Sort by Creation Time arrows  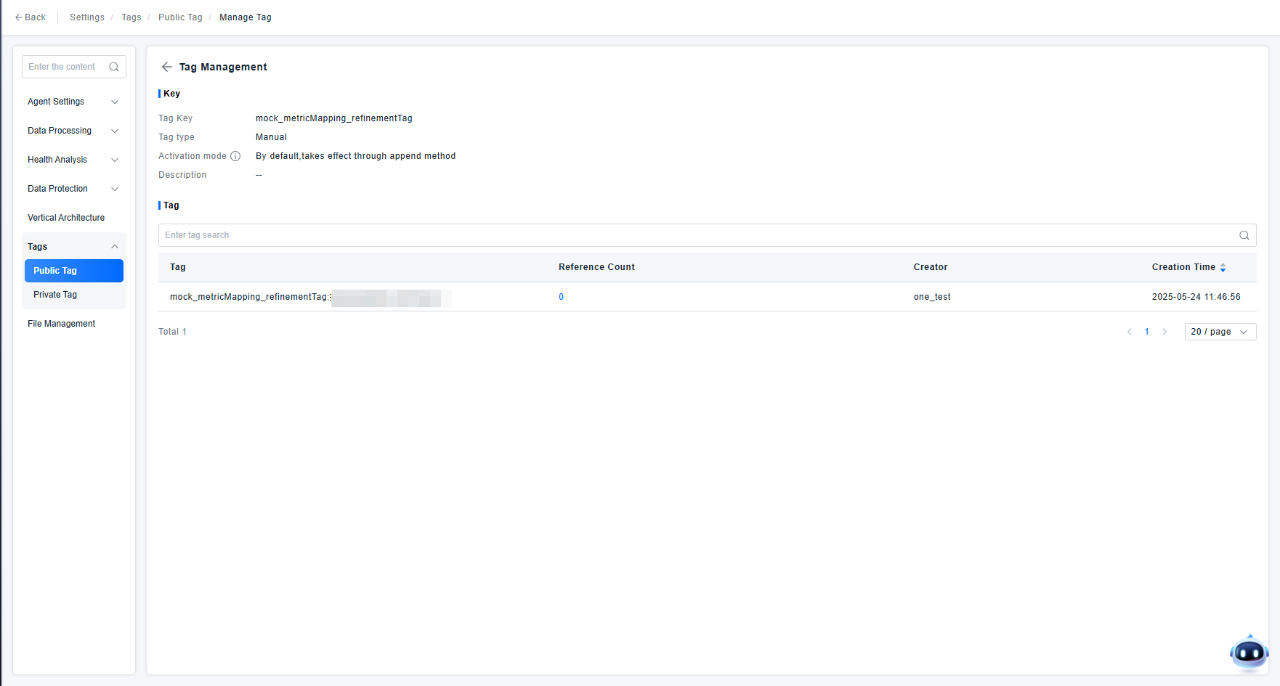[x=1223, y=268]
